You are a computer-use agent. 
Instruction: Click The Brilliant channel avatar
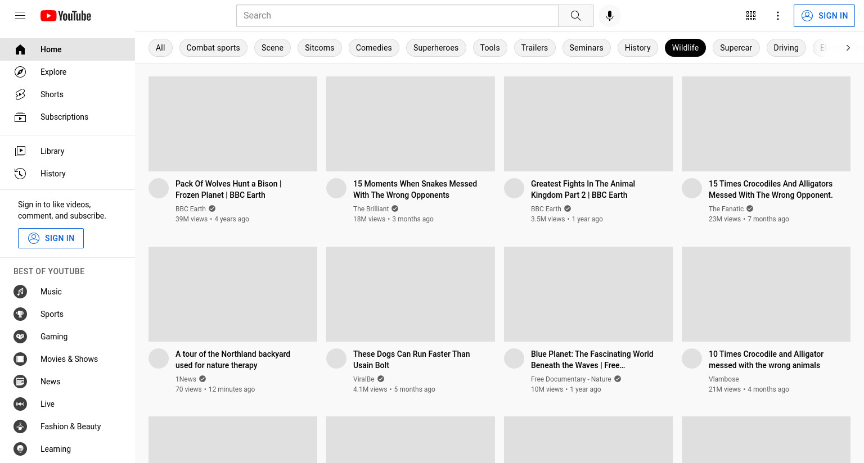(x=336, y=188)
